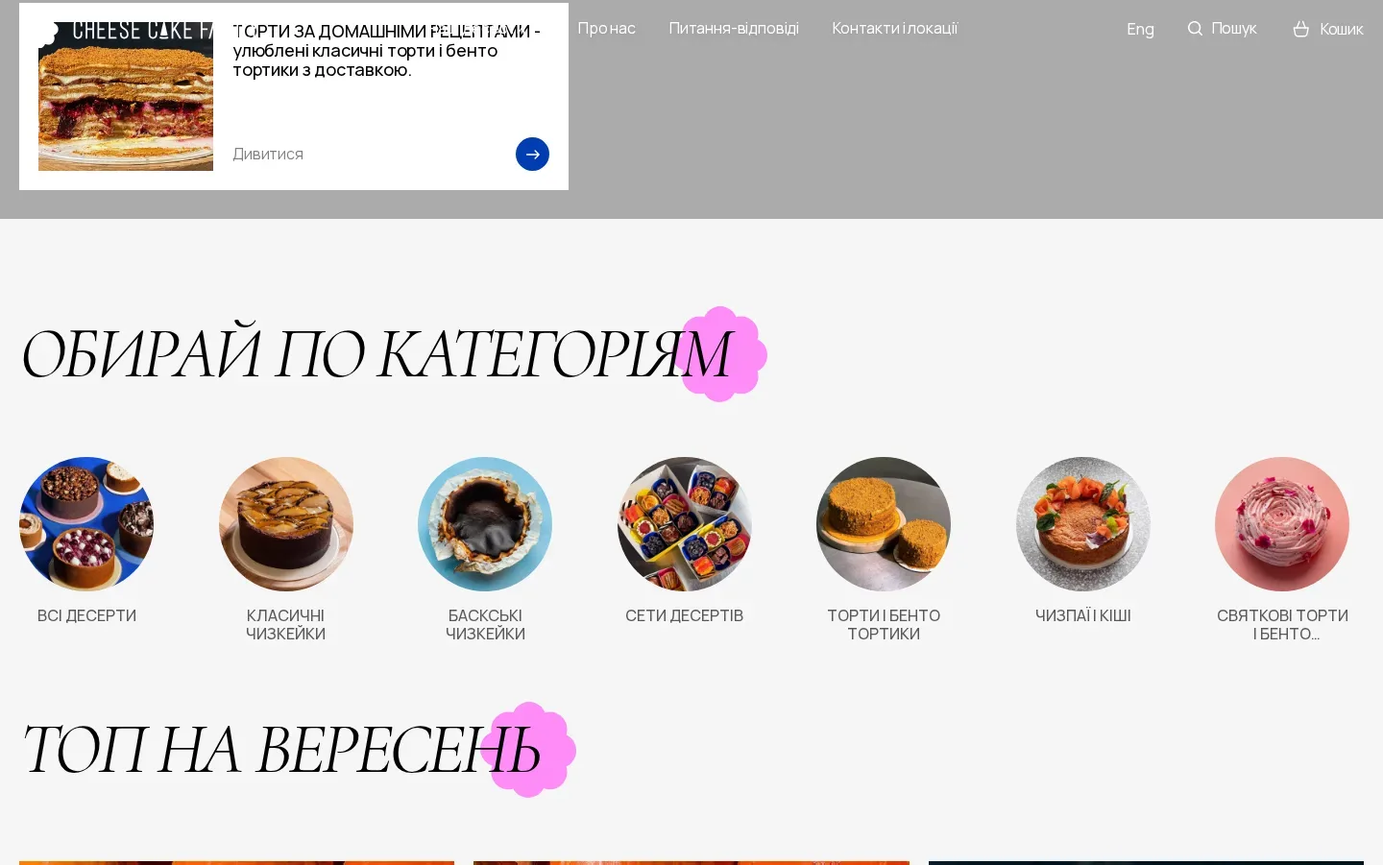
Task: Select the Класичні чизкейки category image
Action: point(286,524)
